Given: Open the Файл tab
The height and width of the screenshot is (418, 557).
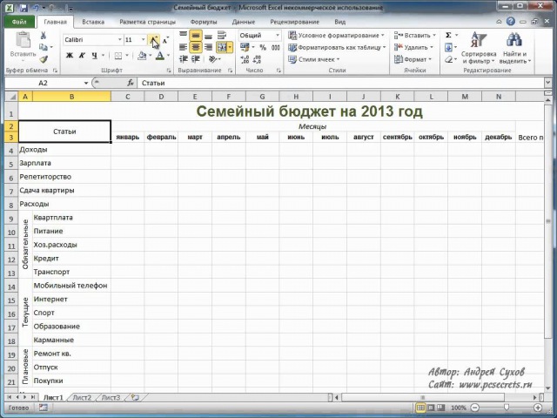Looking at the screenshot, I should click(19, 22).
